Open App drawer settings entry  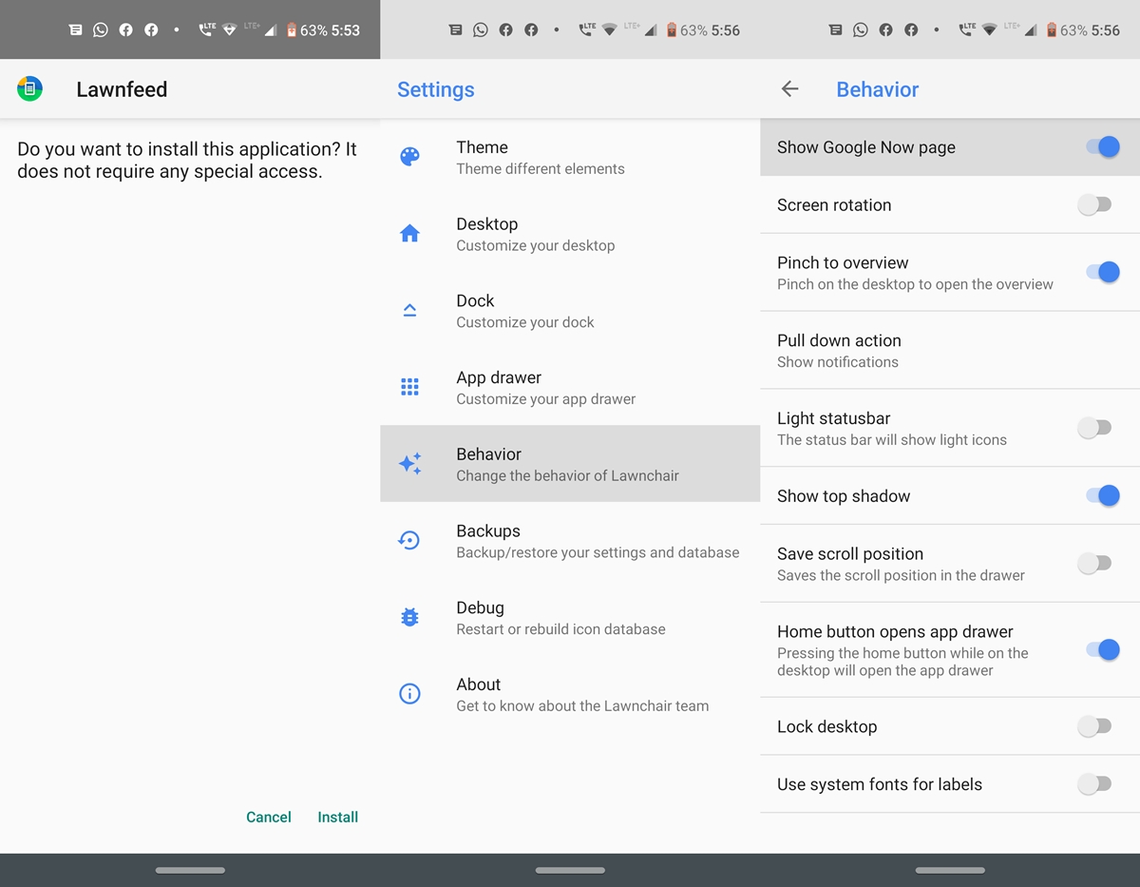570,387
